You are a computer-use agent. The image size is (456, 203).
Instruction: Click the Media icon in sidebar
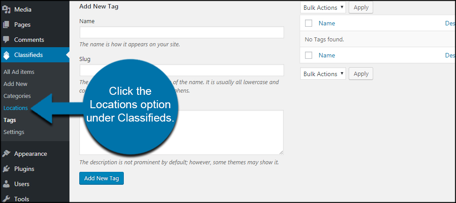(6, 10)
